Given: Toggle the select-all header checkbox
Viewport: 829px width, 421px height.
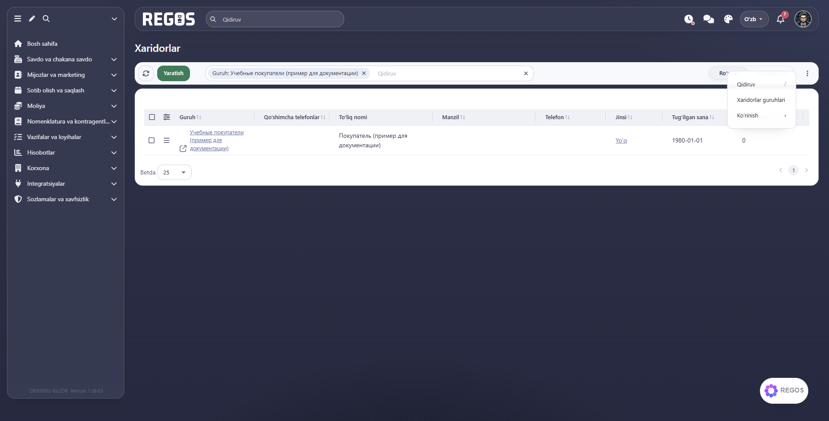Looking at the screenshot, I should coord(152,117).
